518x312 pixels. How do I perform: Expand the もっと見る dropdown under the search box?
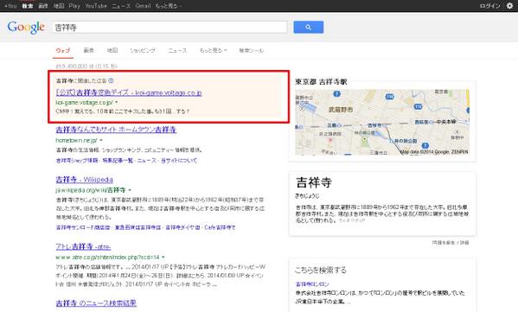pyautogui.click(x=213, y=50)
